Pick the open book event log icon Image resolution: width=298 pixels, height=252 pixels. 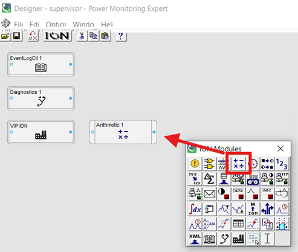[x=209, y=239]
